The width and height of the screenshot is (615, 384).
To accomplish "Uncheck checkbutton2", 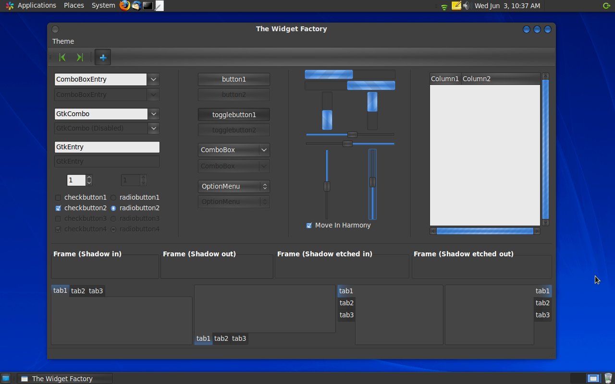I will (81, 208).
